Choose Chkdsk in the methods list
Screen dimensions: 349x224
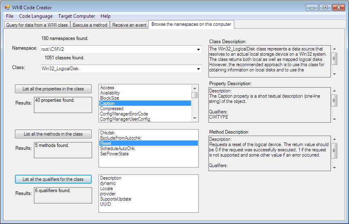[107, 133]
